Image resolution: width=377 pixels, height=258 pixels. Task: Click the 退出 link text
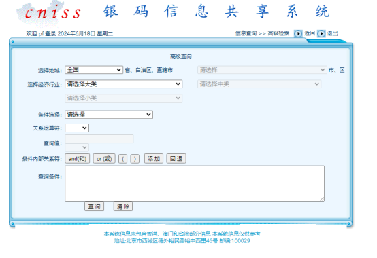tap(332, 33)
